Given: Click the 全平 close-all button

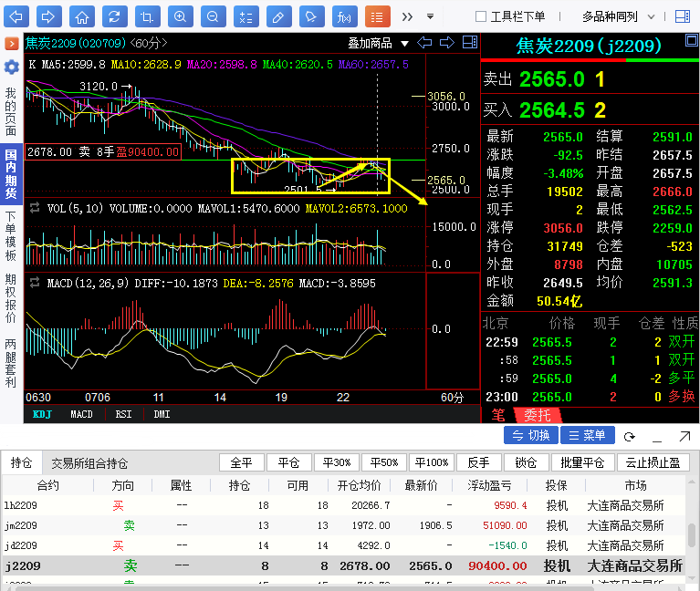Looking at the screenshot, I should (241, 463).
